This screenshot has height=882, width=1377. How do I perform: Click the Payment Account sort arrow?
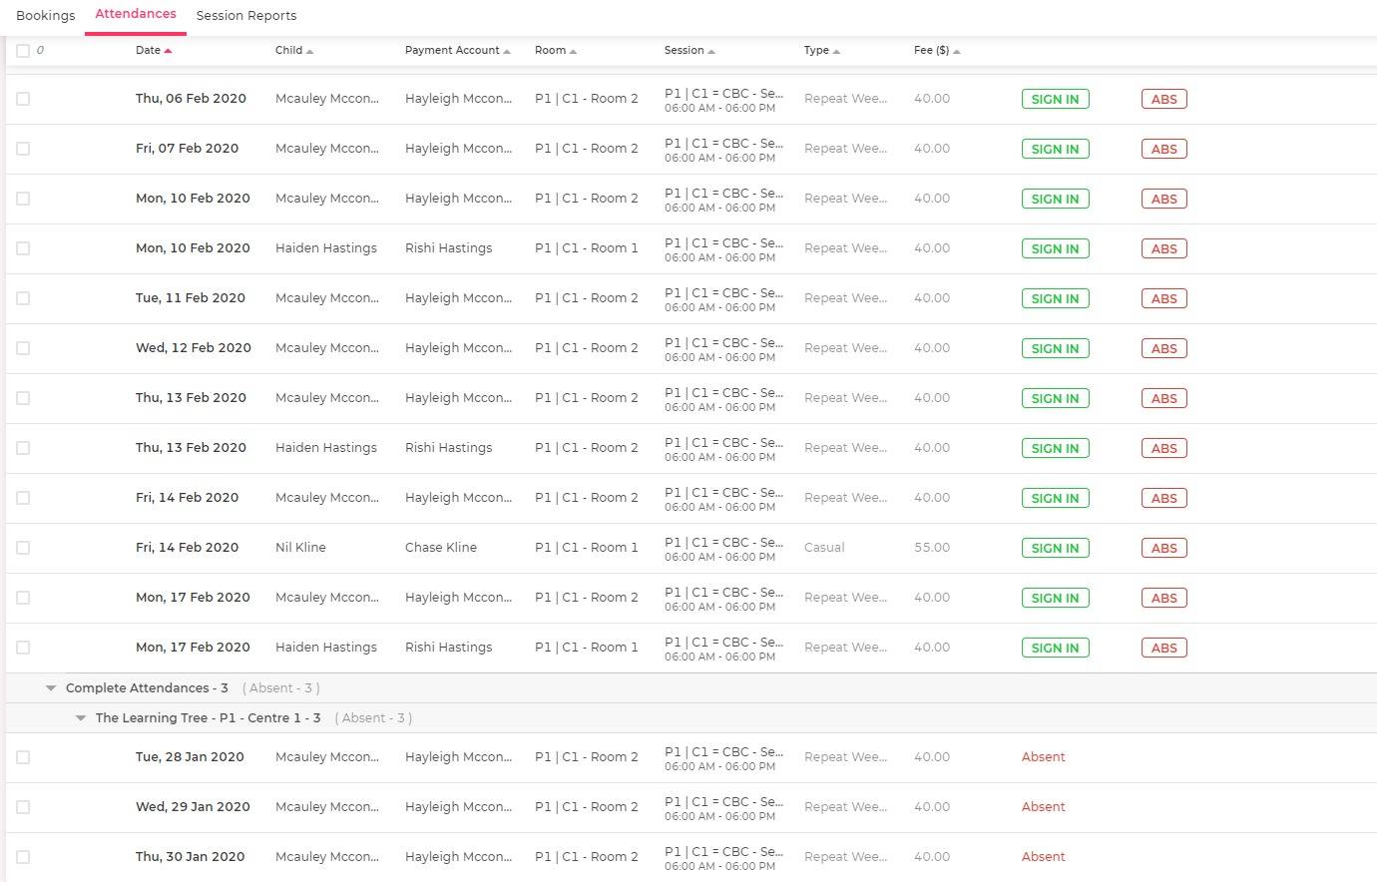507,51
